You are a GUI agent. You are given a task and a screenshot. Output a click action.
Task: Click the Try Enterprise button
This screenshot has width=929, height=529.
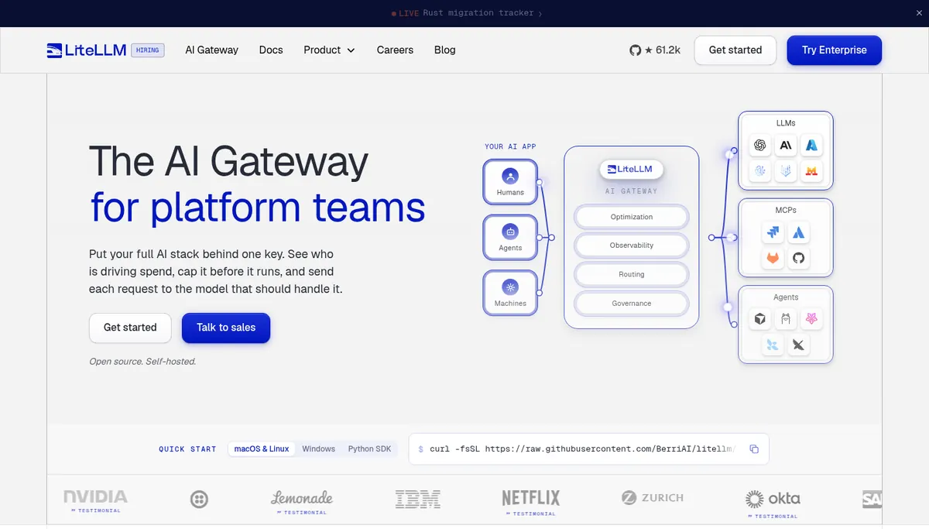point(835,50)
